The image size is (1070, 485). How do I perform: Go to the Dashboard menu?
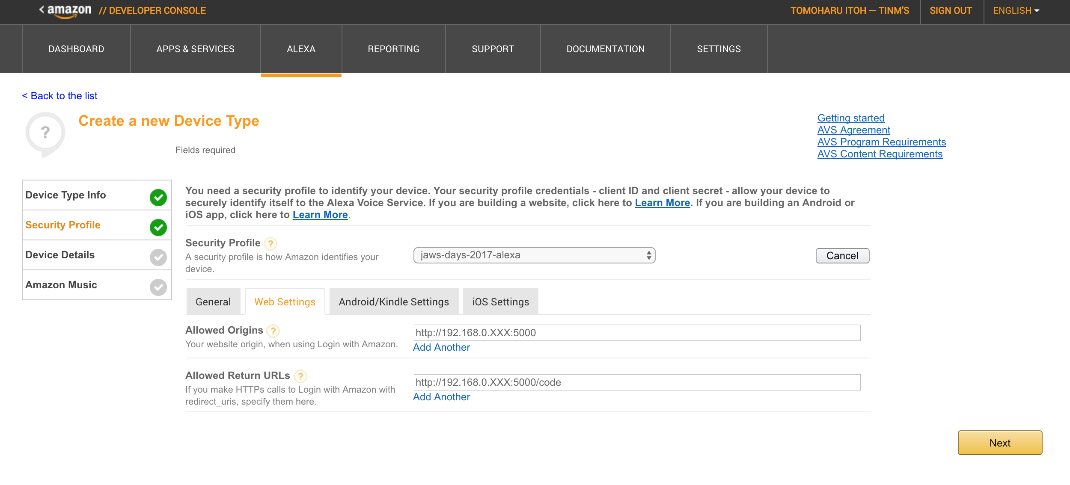tap(76, 49)
